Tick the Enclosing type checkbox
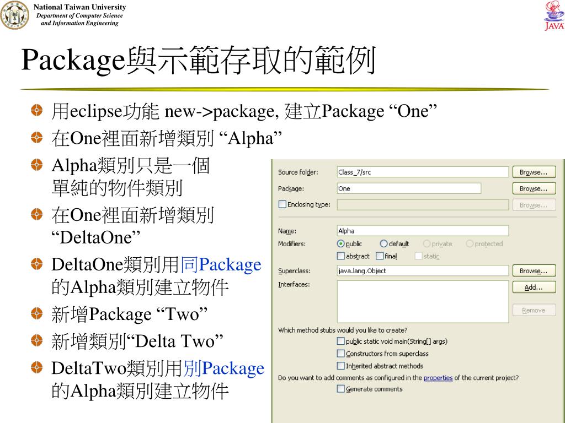Screen dimensions: 565x423 [x=282, y=204]
